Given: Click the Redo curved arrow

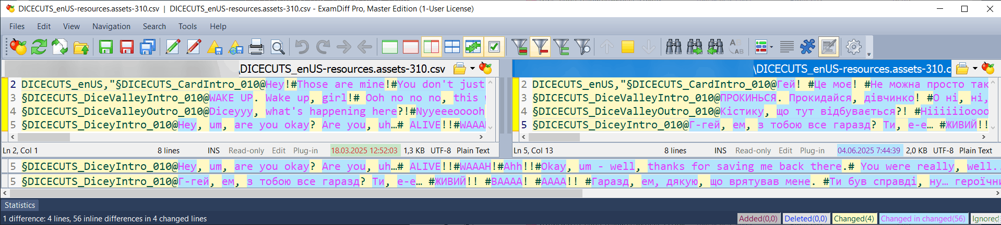Looking at the screenshot, I should coord(323,47).
